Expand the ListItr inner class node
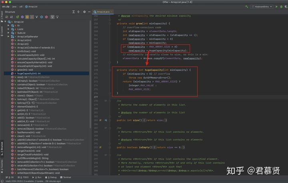This screenshot has height=183, width=288. [8, 29]
